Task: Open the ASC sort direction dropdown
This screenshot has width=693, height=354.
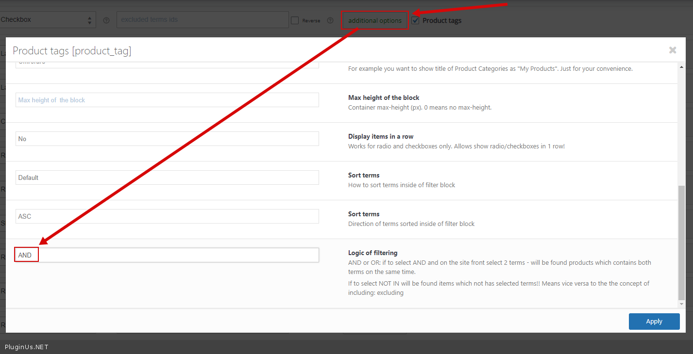Action: pos(167,216)
